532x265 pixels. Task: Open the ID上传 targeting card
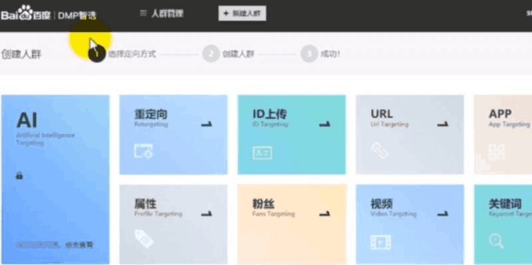[x=291, y=135]
